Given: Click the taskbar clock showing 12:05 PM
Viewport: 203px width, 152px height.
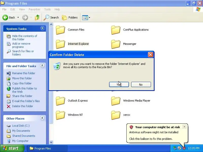Looking at the screenshot, I should (x=194, y=148).
